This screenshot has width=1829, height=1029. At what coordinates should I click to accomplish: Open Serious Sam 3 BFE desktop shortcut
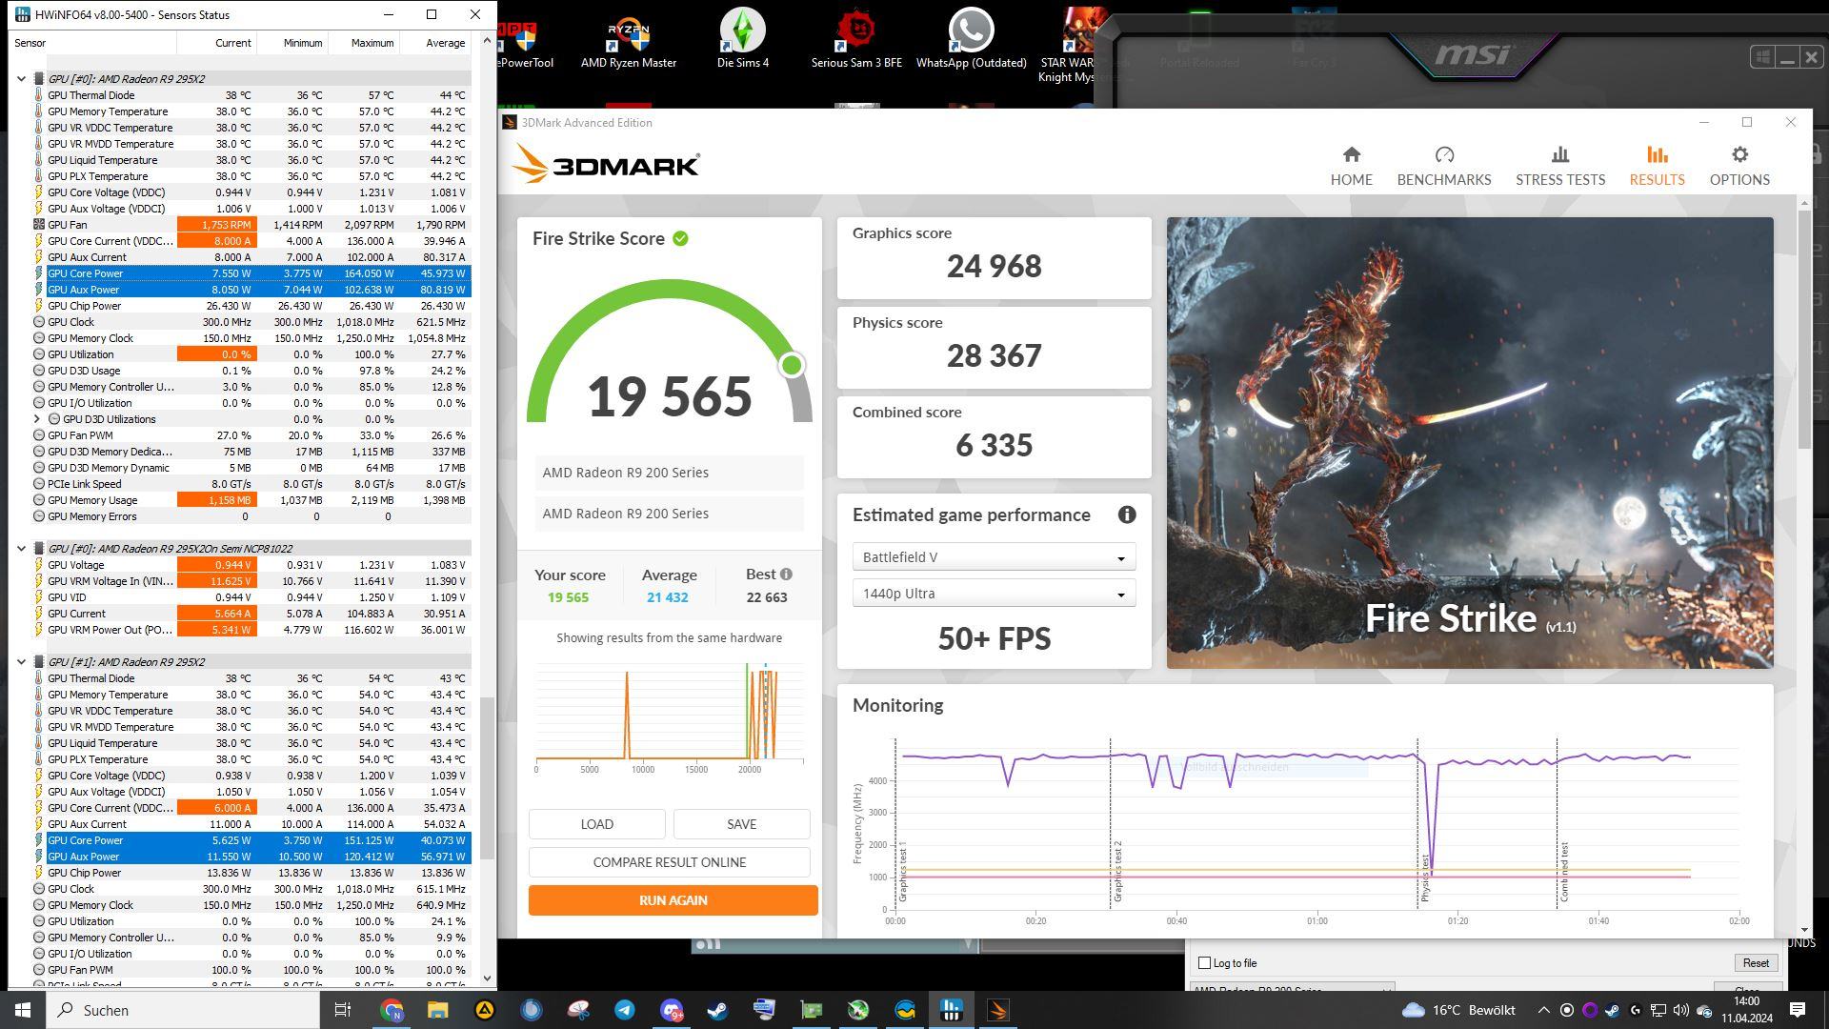pyautogui.click(x=856, y=40)
